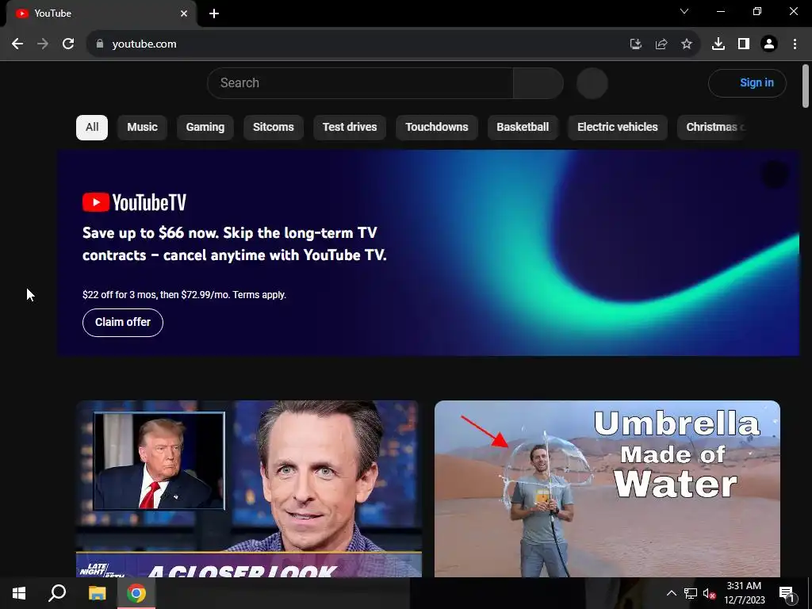
Task: Reload the YouTube page
Action: [68, 44]
